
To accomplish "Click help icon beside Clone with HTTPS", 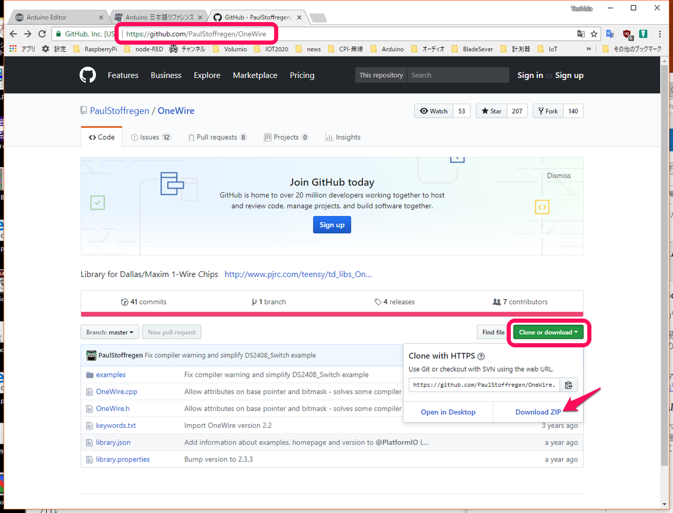I will click(x=481, y=356).
